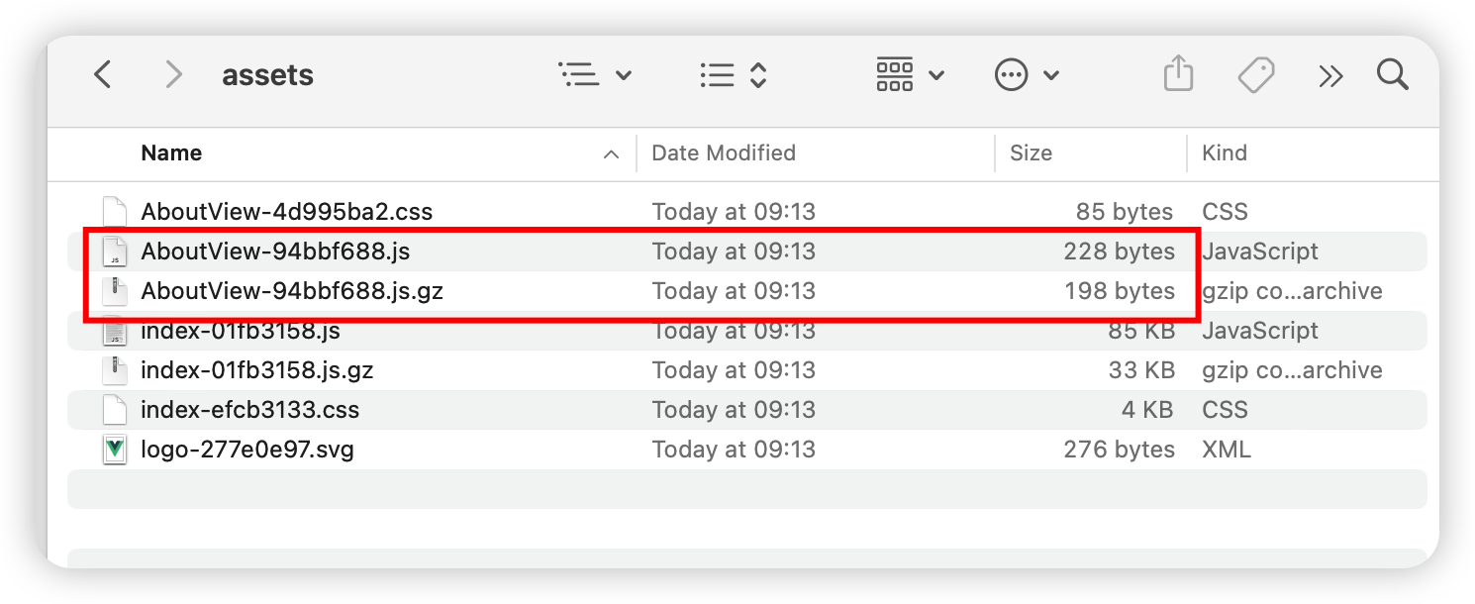Sort by Date Modified column header
Screen dimensions: 1475x604
[x=724, y=152]
